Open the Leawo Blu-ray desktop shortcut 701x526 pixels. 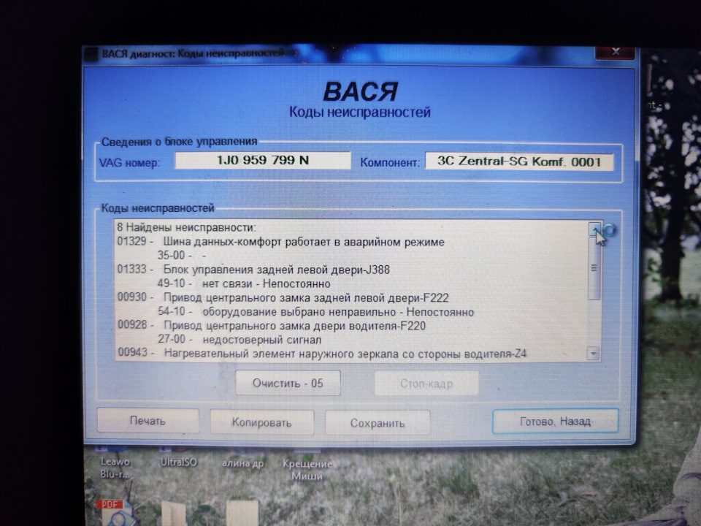click(115, 467)
